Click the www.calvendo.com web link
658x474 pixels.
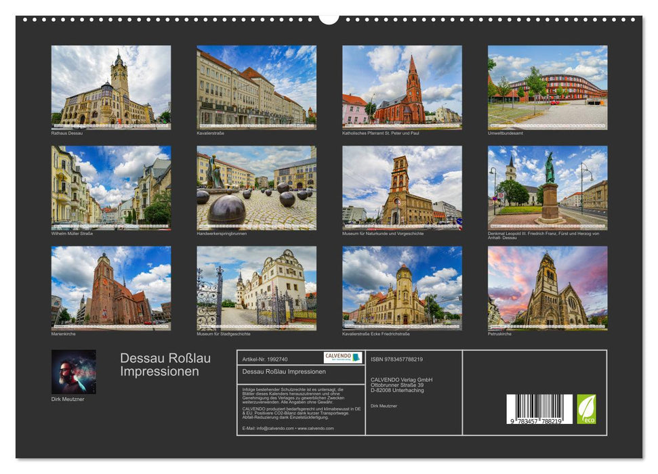315,429
